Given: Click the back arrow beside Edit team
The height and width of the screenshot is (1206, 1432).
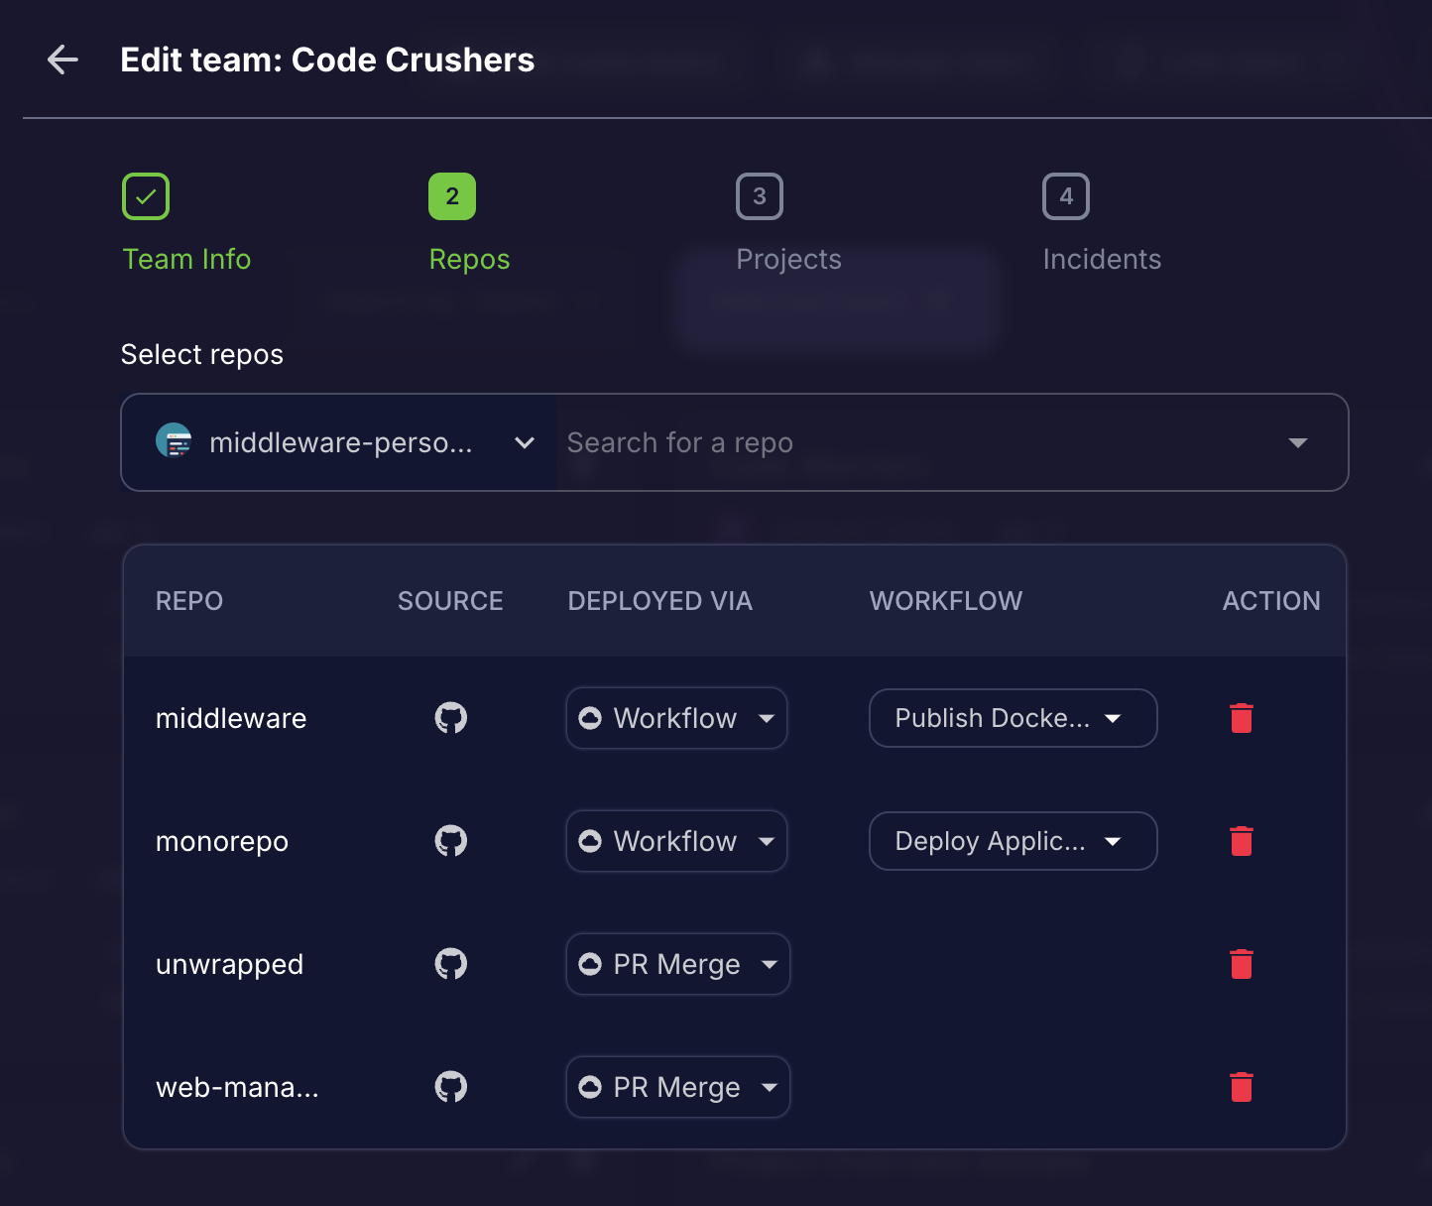Looking at the screenshot, I should [62, 60].
